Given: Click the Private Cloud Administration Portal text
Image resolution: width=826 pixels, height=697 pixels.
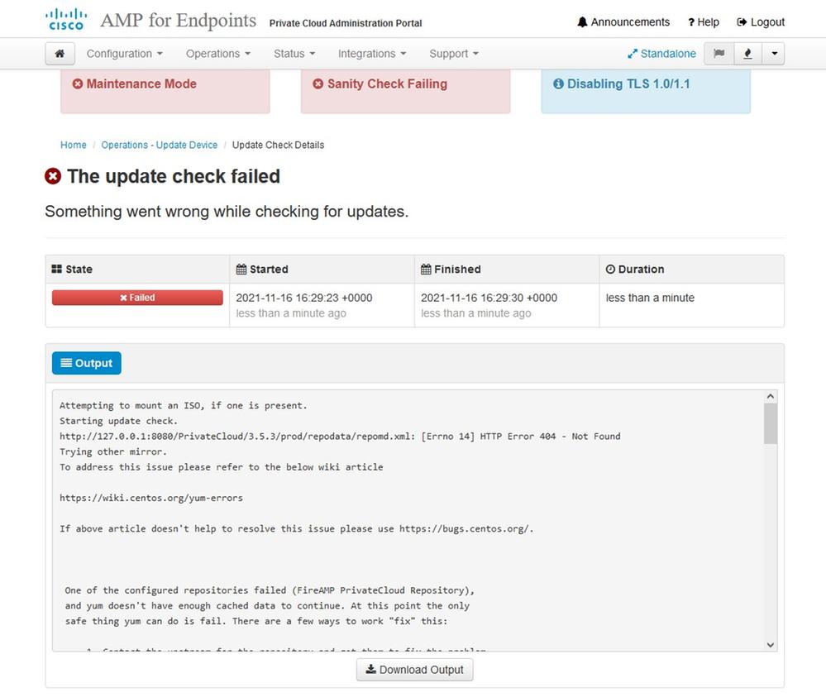Looking at the screenshot, I should tap(346, 23).
